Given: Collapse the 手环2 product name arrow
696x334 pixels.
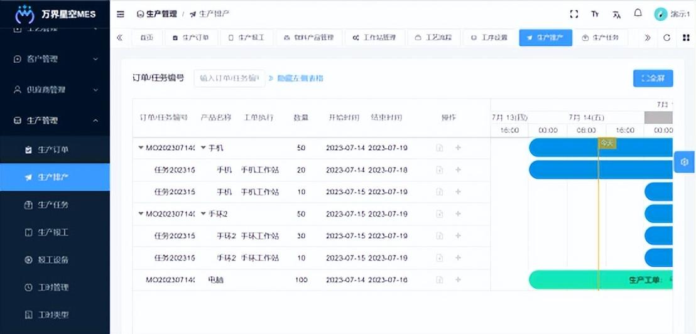Looking at the screenshot, I should click(204, 214).
